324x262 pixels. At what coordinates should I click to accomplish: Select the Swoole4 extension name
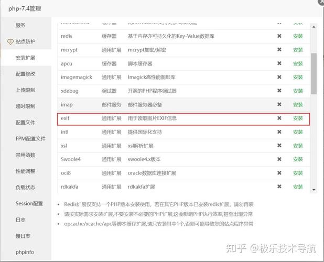(71, 159)
